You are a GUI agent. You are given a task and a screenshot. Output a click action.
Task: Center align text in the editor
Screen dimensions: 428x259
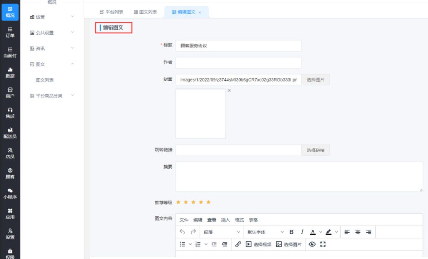[358, 232]
